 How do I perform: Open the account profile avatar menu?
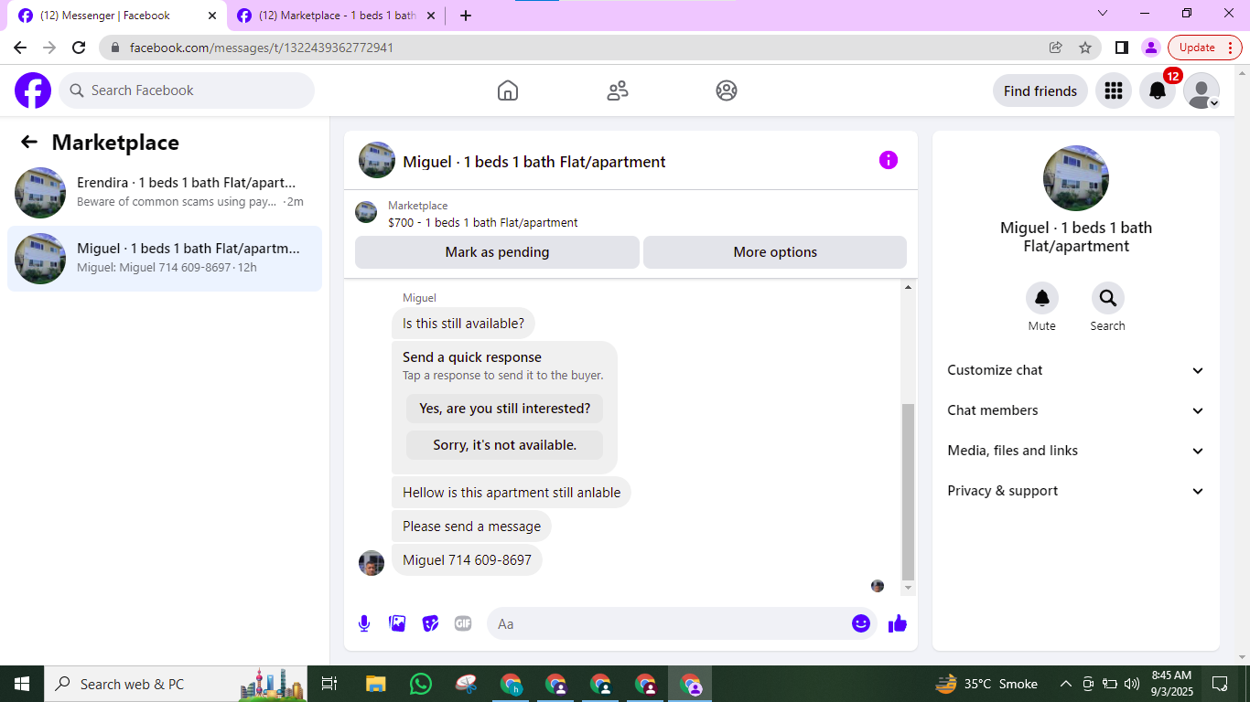1202,90
